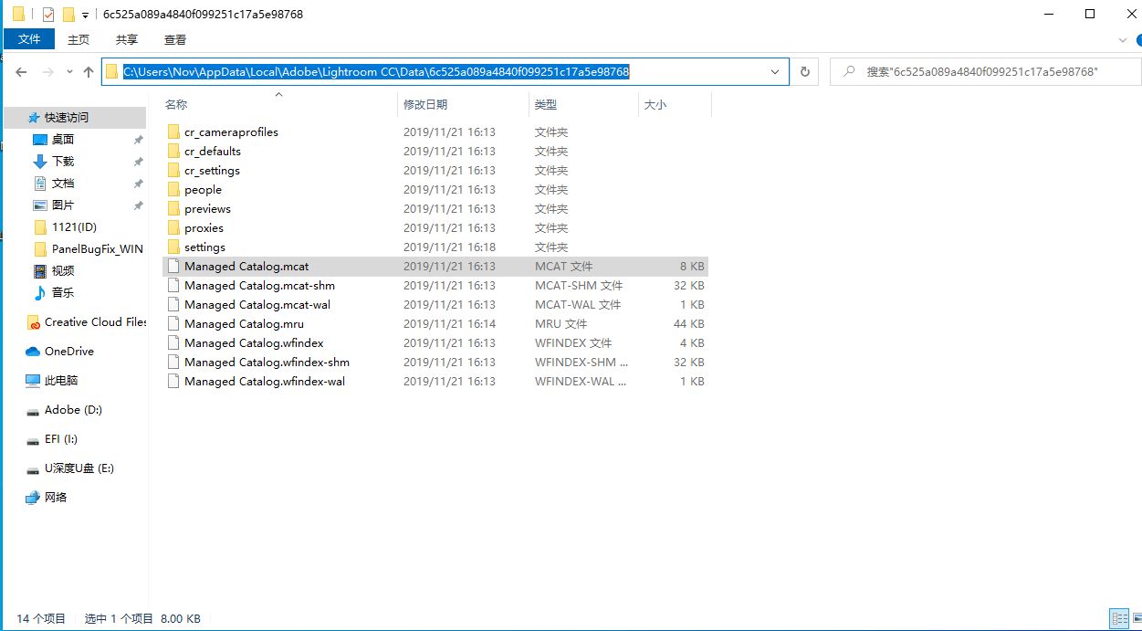Screen dimensions: 1142x631
Task: Click the refresh button next to the address bar
Action: pyautogui.click(x=804, y=71)
